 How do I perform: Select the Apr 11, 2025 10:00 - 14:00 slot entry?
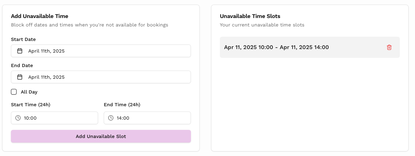[x=276, y=47]
